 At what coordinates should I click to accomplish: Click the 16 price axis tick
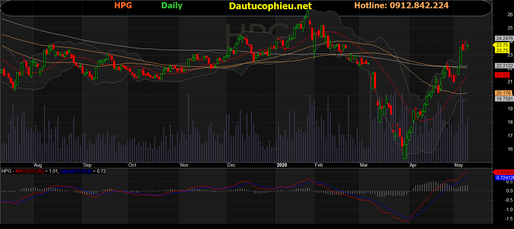(510, 149)
